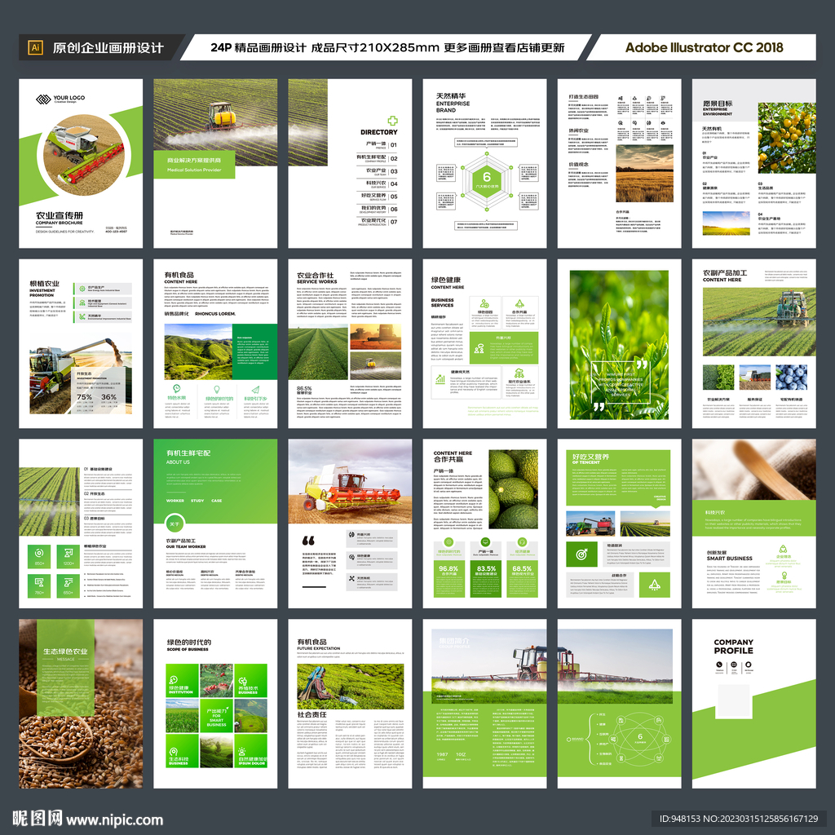Click the green 850+ icon square
Image resolution: width=835 pixels, height=835 pixels.
pos(39,556)
